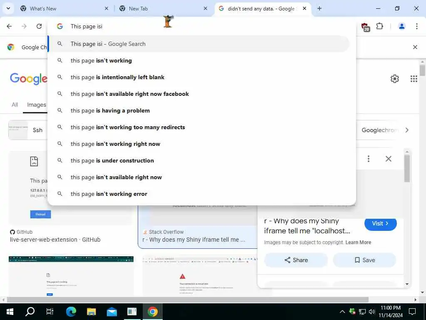Open File Explorer from the taskbar
Image resolution: width=426 pixels, height=320 pixels.
[91, 312]
